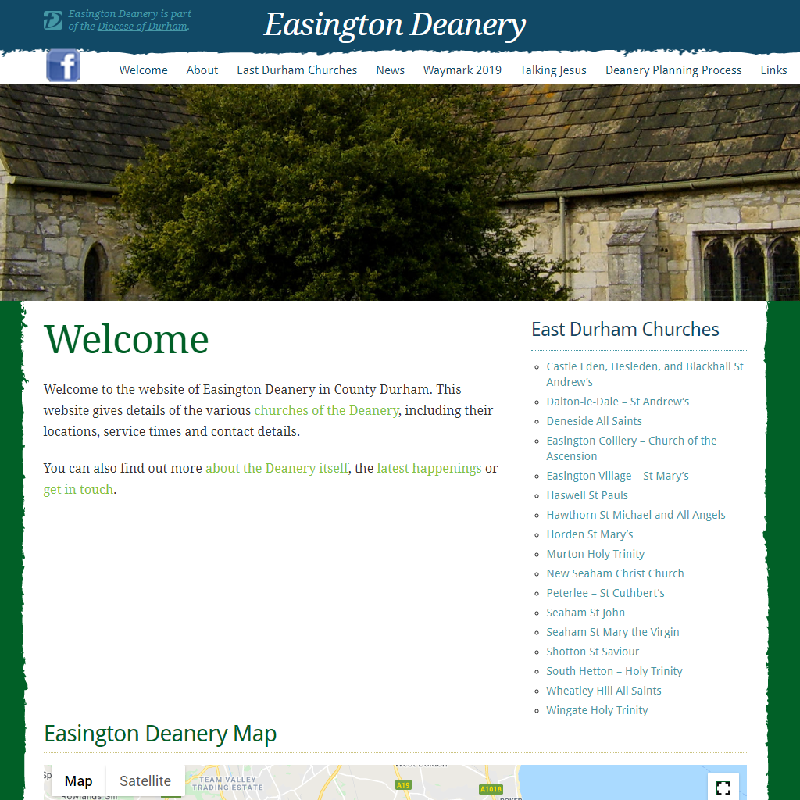Switch map to Satellite view
The height and width of the screenshot is (800, 800).
click(x=145, y=781)
